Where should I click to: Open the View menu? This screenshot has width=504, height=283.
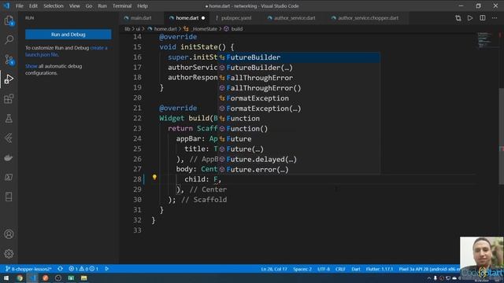click(x=74, y=6)
